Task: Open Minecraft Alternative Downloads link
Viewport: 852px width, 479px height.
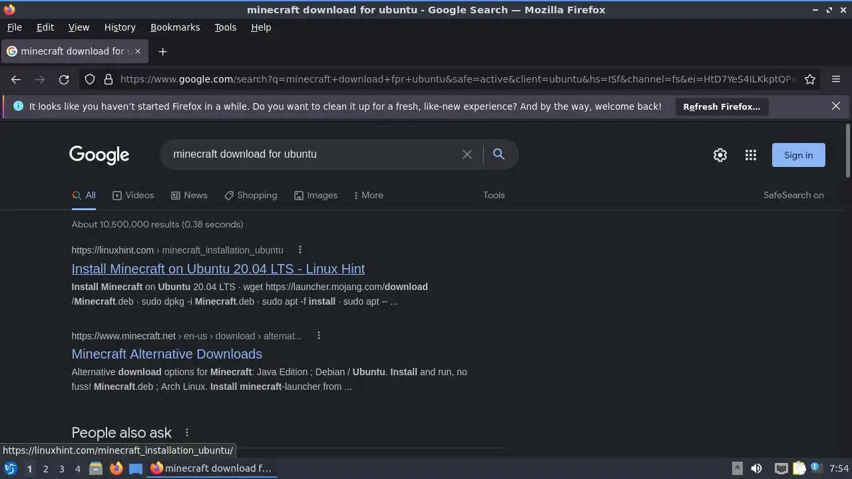Action: (x=167, y=354)
